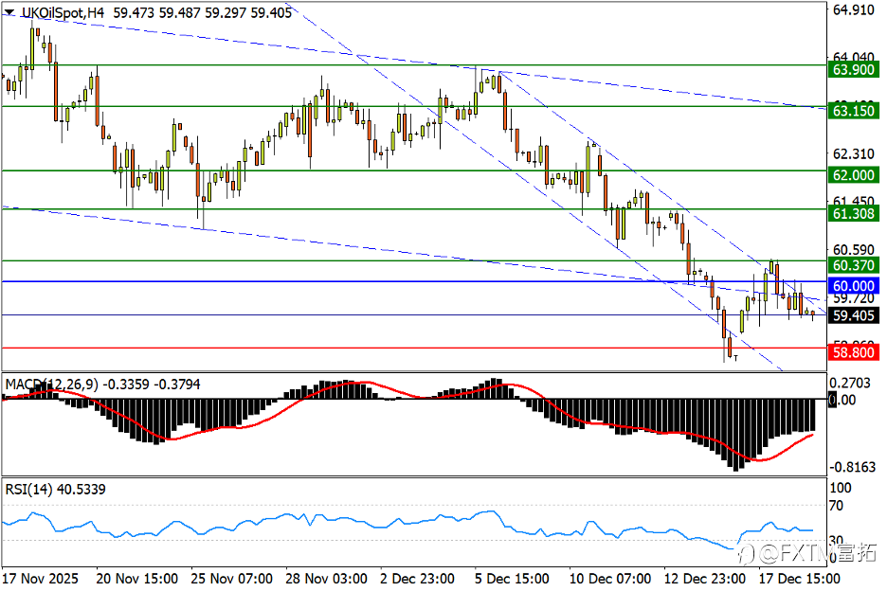Select the OHLC quote values 59.473 59.487 59.297 59.405

[x=203, y=12]
